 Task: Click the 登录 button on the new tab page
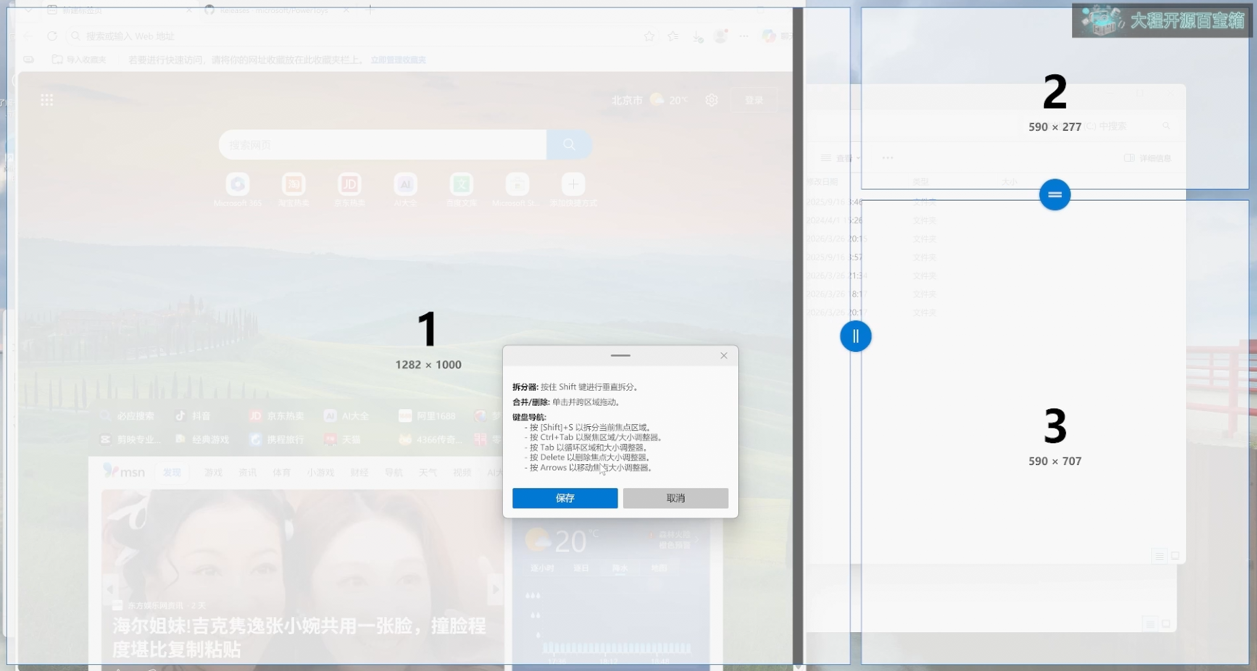(754, 100)
